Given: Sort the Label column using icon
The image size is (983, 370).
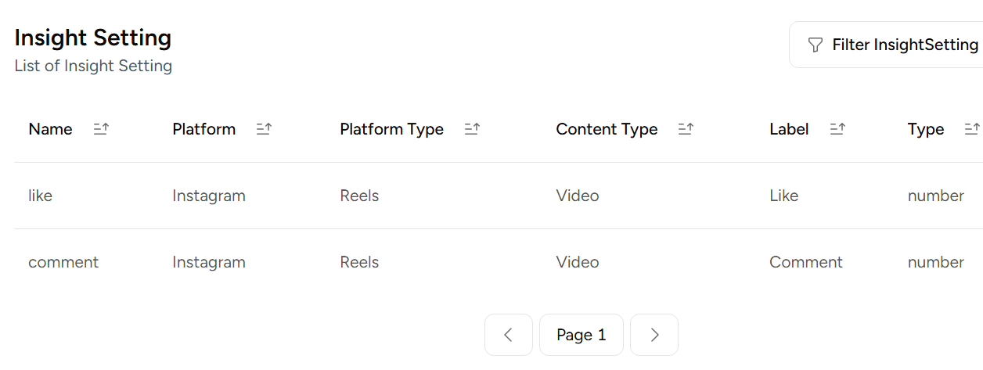Looking at the screenshot, I should [x=837, y=129].
